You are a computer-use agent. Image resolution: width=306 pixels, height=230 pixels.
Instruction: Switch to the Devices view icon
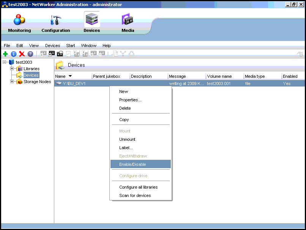tap(92, 19)
